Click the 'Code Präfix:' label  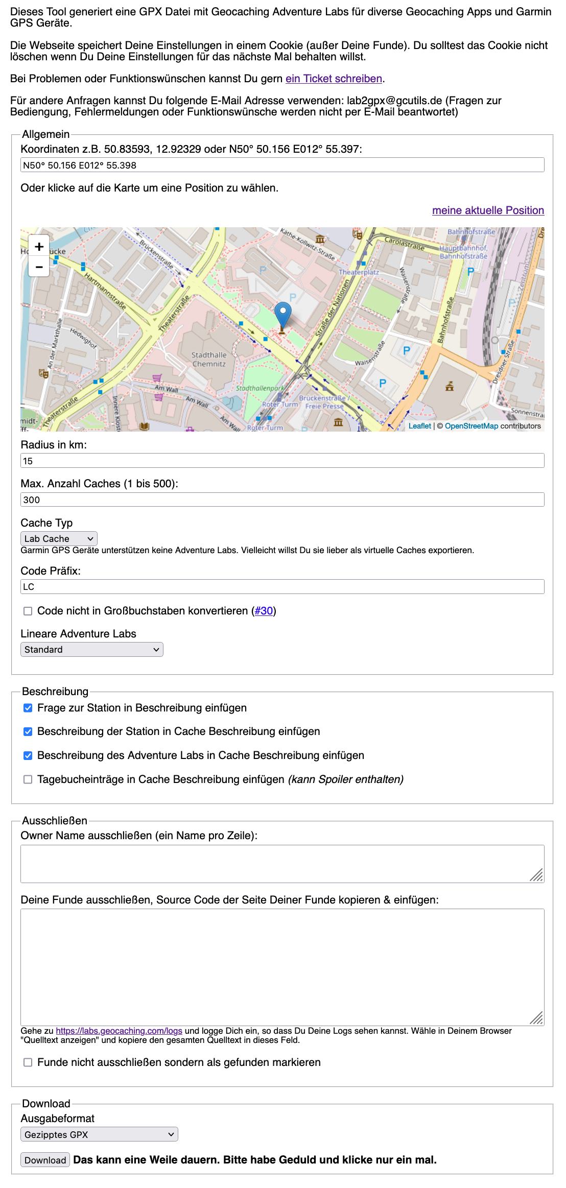click(51, 571)
